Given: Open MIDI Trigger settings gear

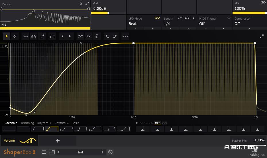Looking at the screenshot, I should pos(229,18).
